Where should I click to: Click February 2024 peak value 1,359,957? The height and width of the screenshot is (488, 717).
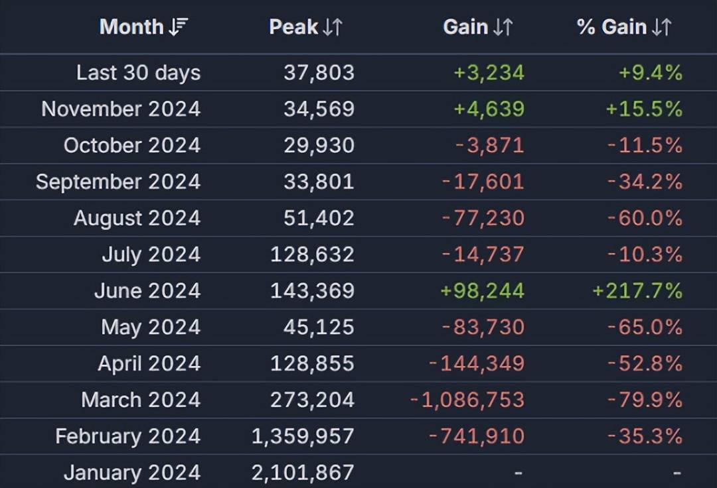coord(303,436)
